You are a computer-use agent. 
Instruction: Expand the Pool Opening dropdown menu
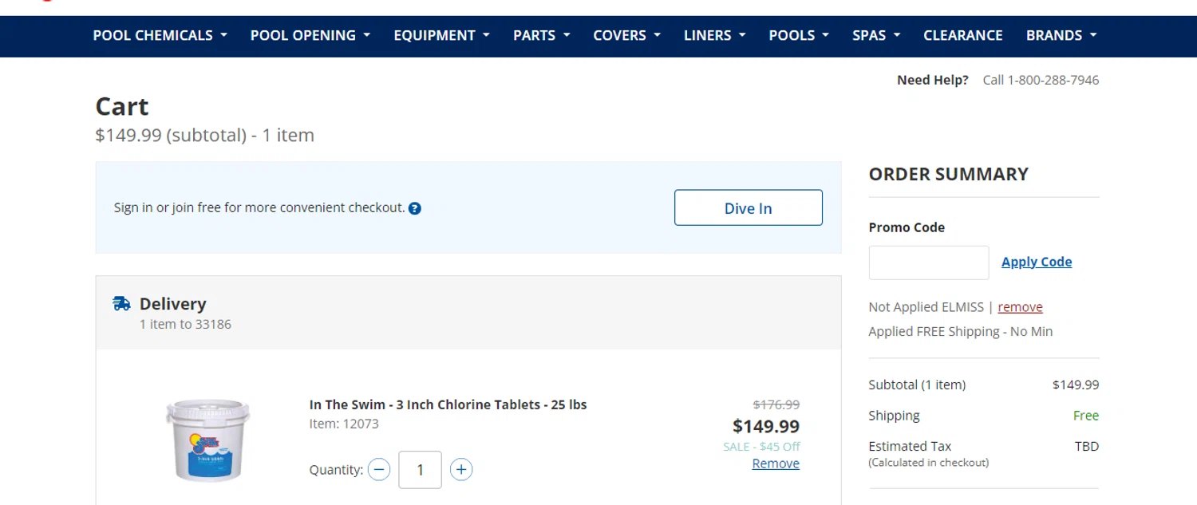point(310,36)
